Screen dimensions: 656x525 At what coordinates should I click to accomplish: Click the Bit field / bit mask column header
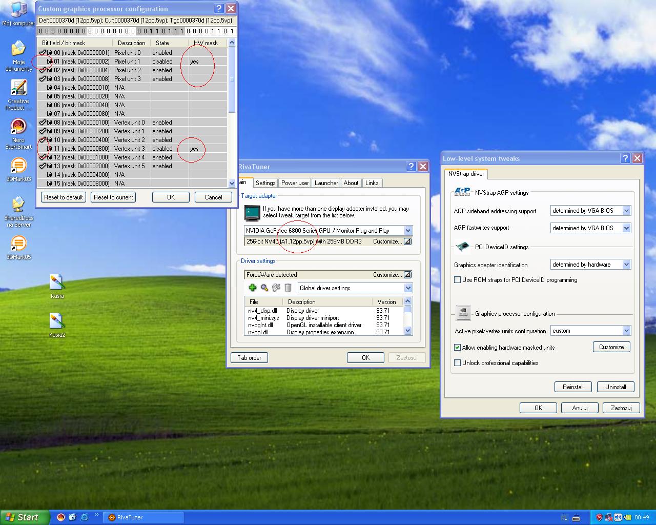75,43
